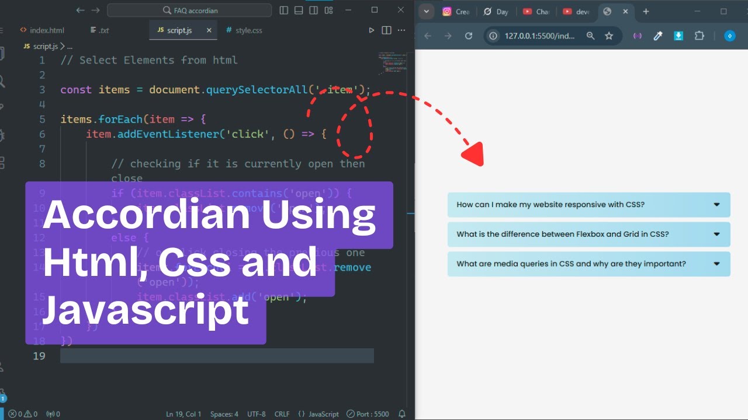Click arrow on the media queries item
The width and height of the screenshot is (748, 420).
click(717, 264)
